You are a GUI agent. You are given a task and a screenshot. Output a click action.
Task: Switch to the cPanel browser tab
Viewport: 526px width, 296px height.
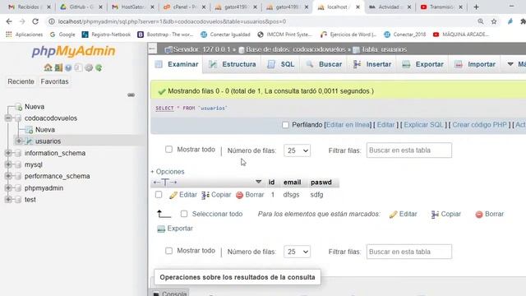pos(184,7)
